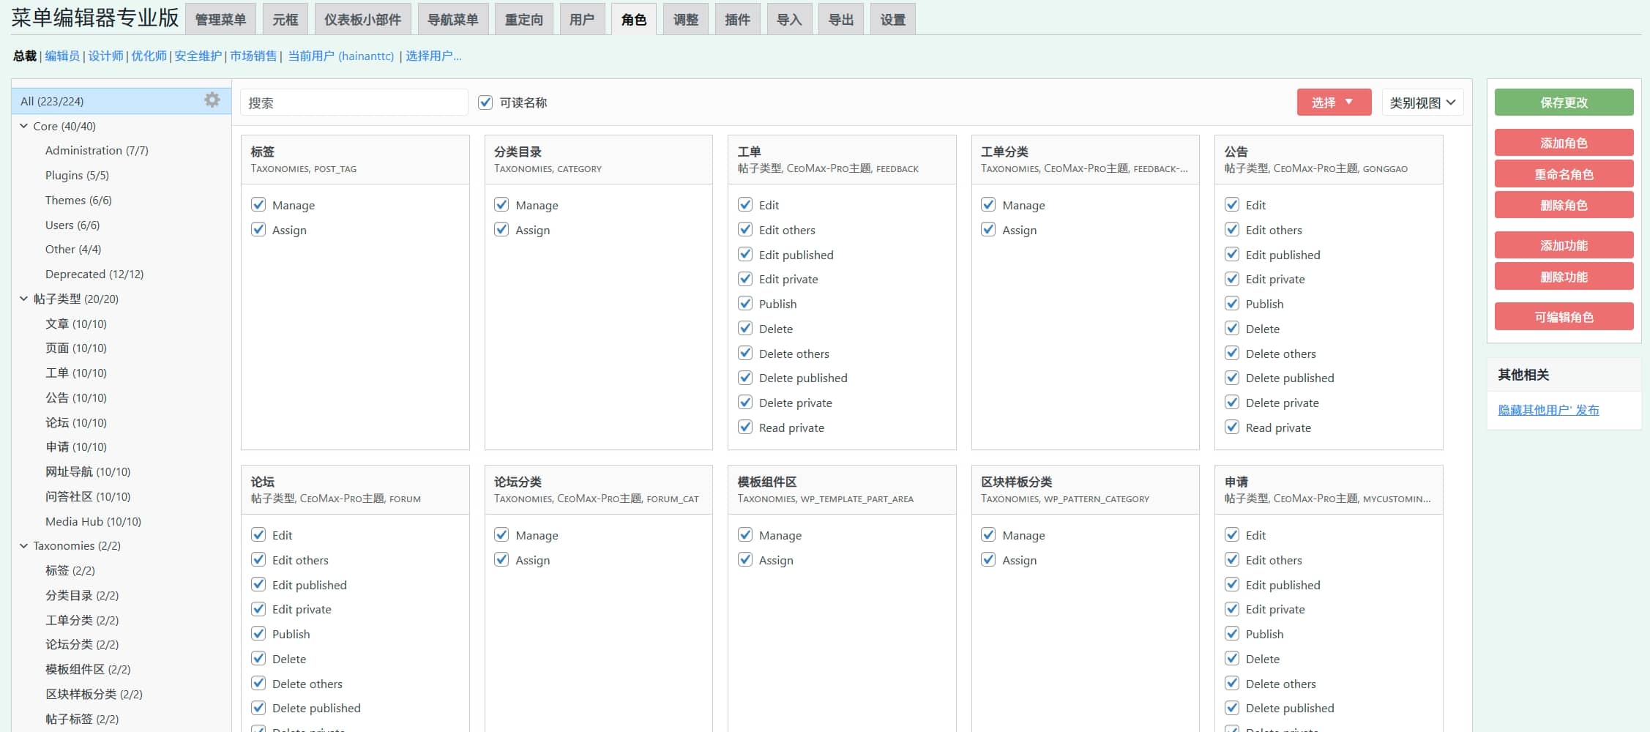The width and height of the screenshot is (1650, 732).
Task: Open the 设置 tab
Action: (x=892, y=20)
